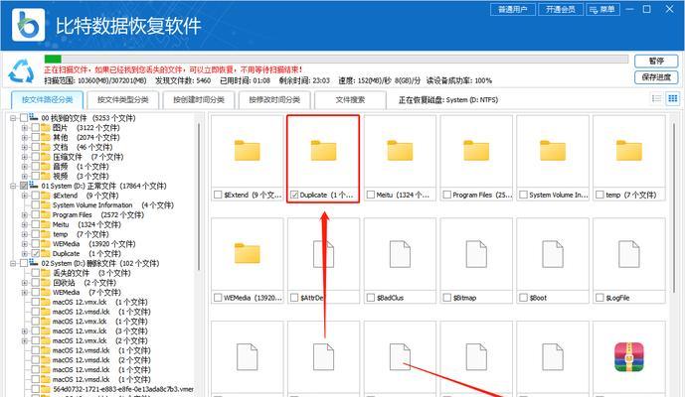Click the WEMedia (13920...) folder thumbnail icon

(248, 253)
